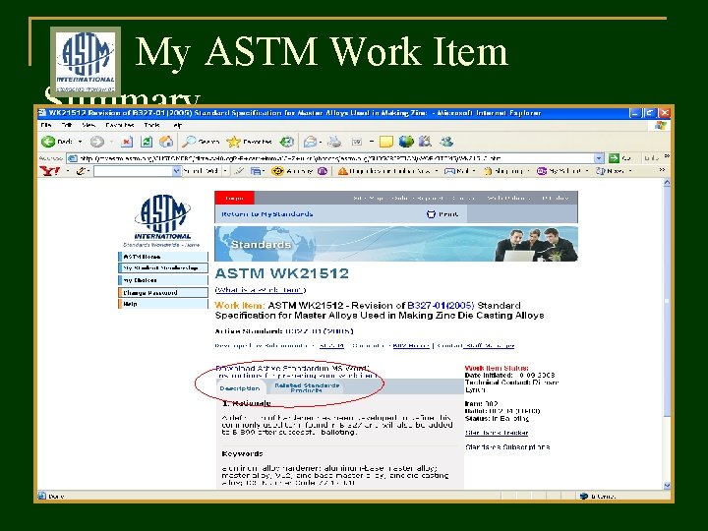Click the red Logout button
Viewport: 708px width, 531px height.
(x=234, y=198)
